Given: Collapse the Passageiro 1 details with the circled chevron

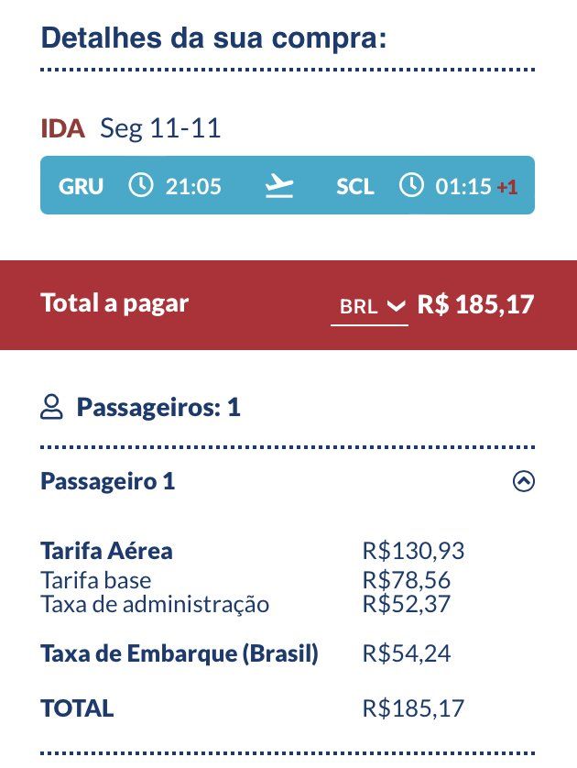Looking at the screenshot, I should [524, 481].
